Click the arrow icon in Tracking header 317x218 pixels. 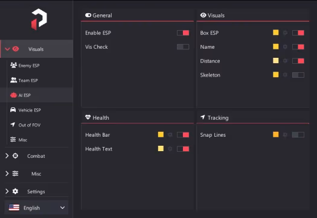pyautogui.click(x=203, y=117)
